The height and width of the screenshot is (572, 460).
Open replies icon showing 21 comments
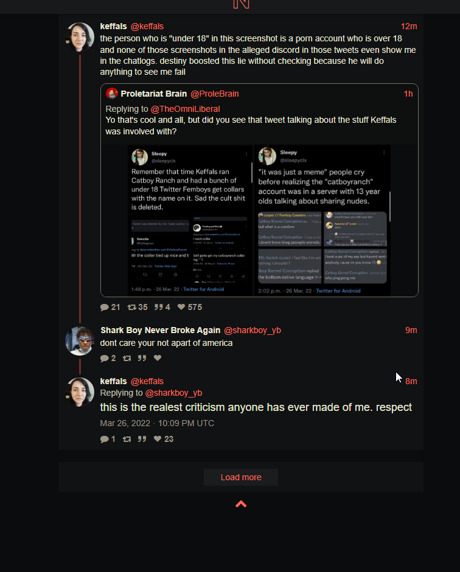[105, 307]
